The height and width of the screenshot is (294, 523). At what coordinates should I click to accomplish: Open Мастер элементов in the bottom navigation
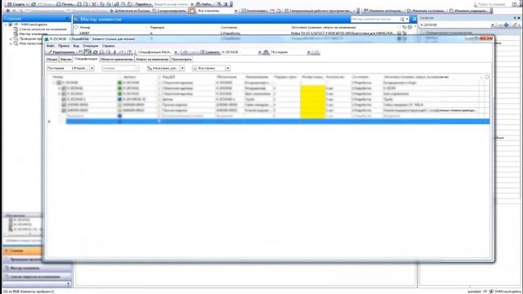coord(37,268)
